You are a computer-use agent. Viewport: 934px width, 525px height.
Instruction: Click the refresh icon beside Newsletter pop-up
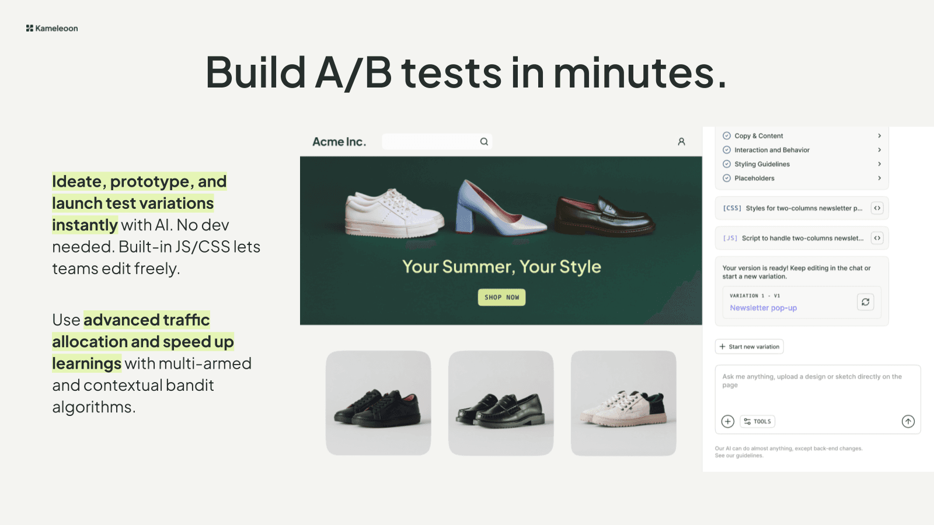(x=865, y=302)
